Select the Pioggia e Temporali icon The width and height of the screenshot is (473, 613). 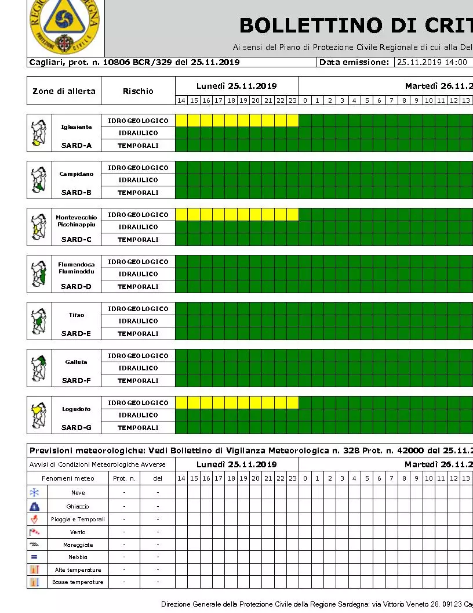click(34, 519)
